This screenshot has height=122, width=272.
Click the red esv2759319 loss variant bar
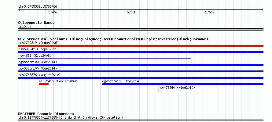coord(141,46)
